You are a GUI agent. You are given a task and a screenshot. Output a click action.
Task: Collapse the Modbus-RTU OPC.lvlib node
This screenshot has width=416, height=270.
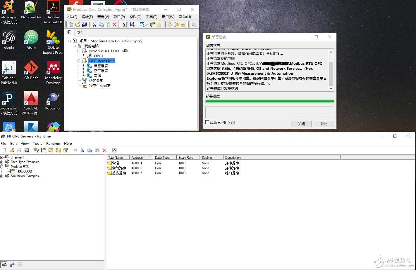tap(79, 51)
